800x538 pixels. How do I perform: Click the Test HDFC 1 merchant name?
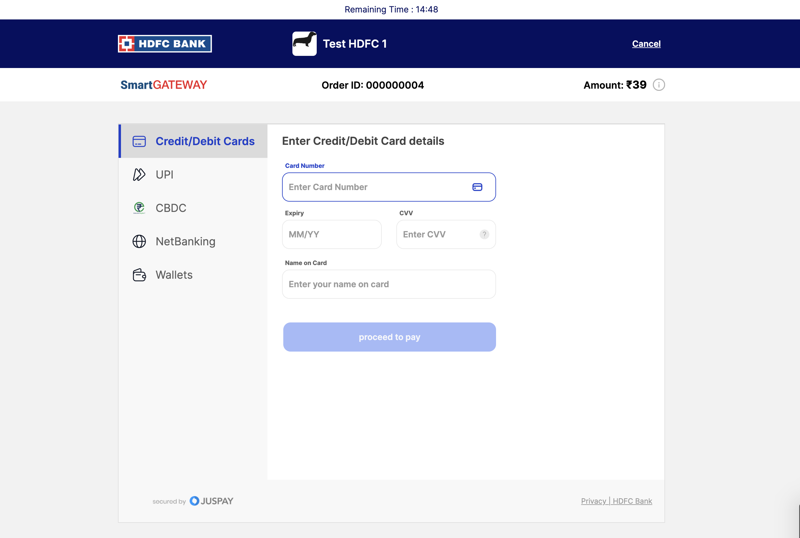coord(355,44)
